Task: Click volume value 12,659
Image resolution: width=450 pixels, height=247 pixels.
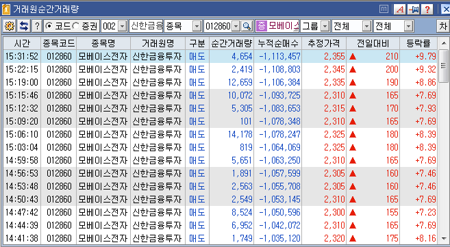Action: pos(240,82)
